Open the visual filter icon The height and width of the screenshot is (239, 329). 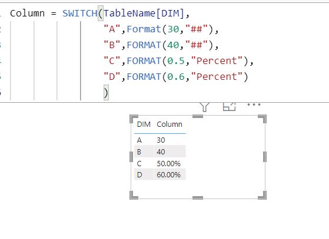tap(205, 107)
